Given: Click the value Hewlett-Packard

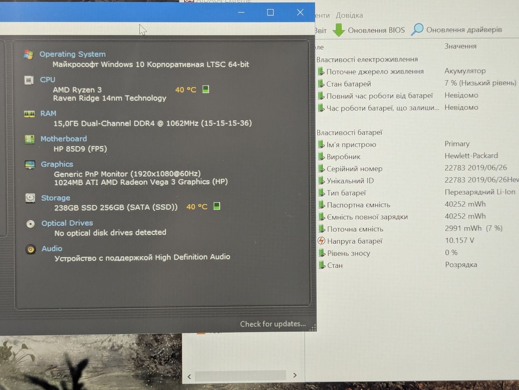Looking at the screenshot, I should pos(471,156).
